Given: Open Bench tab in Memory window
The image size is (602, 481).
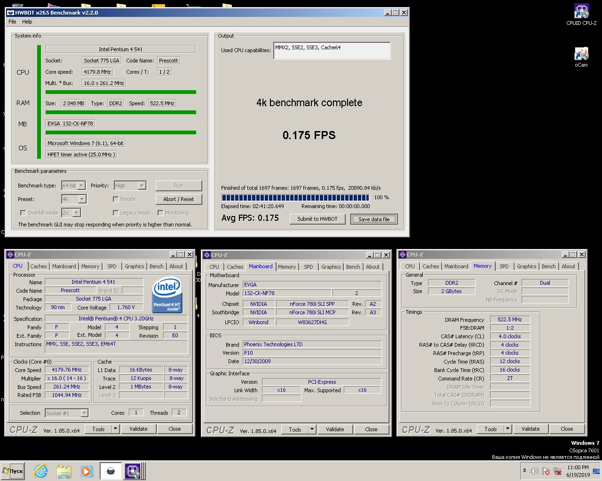Looking at the screenshot, I should (x=549, y=266).
